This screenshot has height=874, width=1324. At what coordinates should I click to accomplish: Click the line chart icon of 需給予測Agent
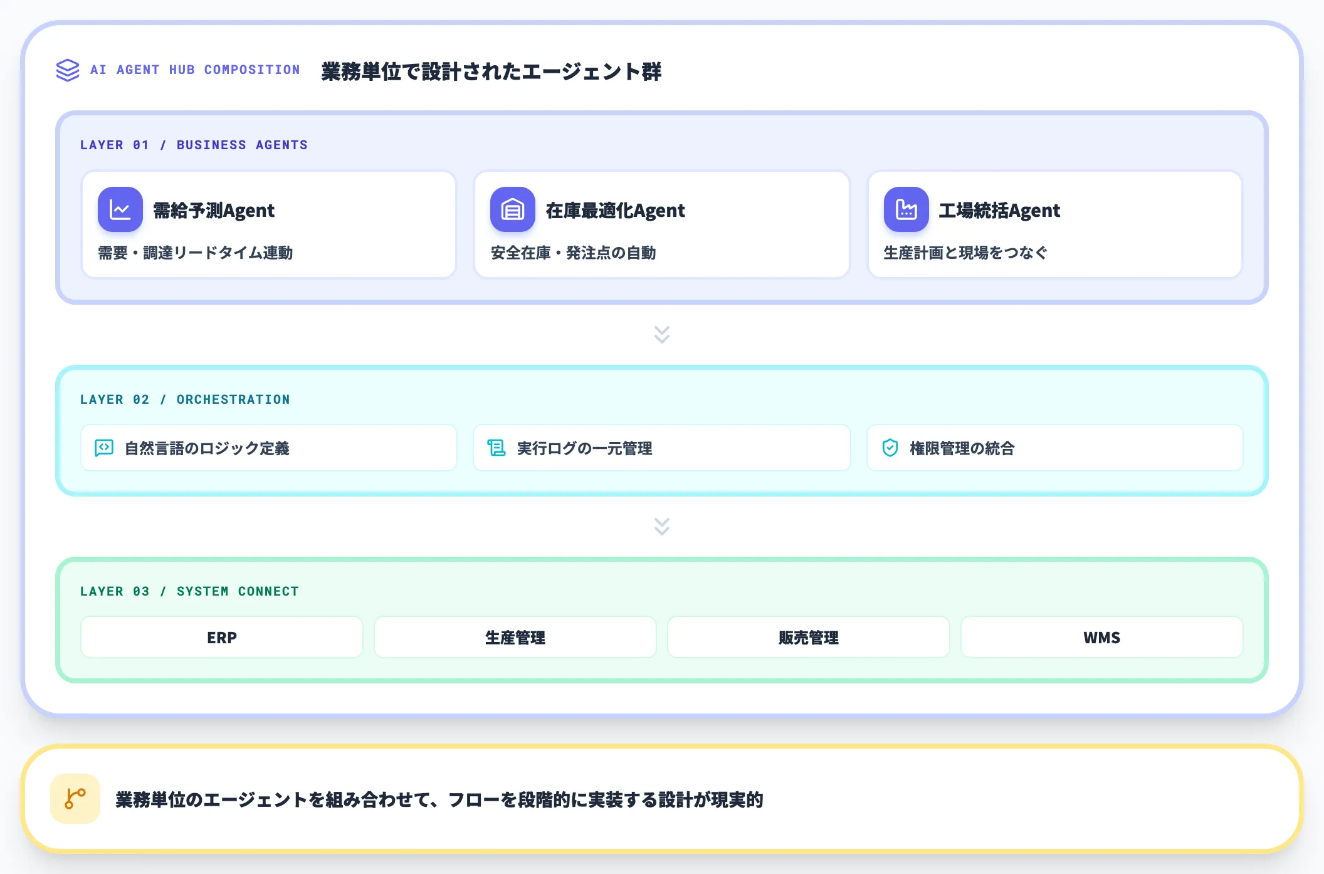click(x=120, y=209)
